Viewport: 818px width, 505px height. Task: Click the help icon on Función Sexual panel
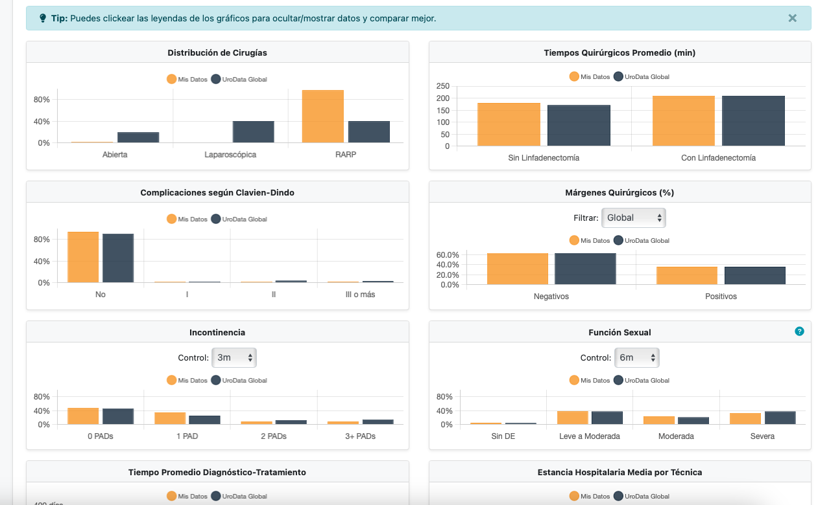pos(800,331)
